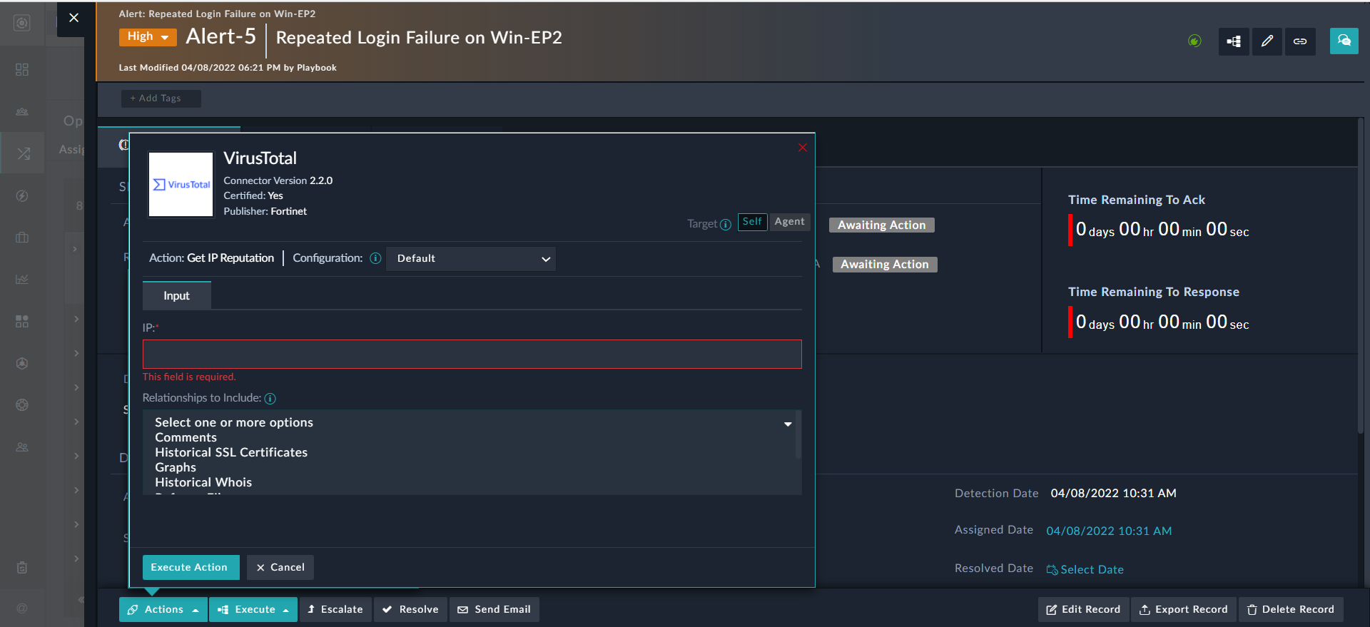Open the comments chat icon in header
Image resolution: width=1370 pixels, height=627 pixels.
point(1344,41)
